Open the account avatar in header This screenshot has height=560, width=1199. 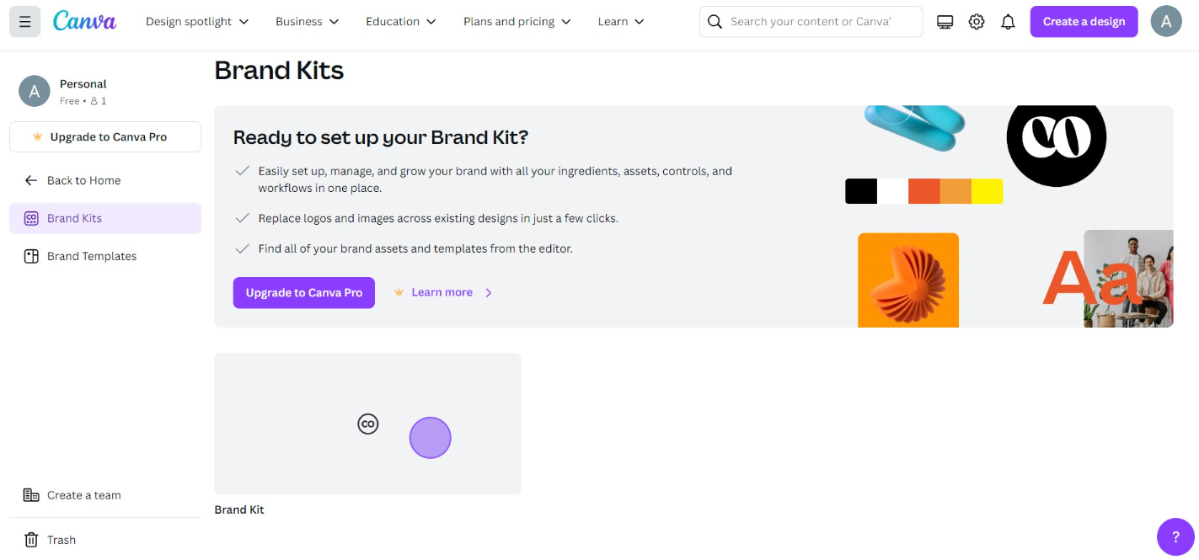1165,22
